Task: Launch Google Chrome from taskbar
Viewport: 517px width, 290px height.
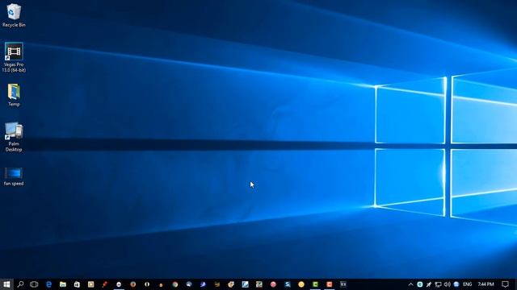Action: pos(174,284)
